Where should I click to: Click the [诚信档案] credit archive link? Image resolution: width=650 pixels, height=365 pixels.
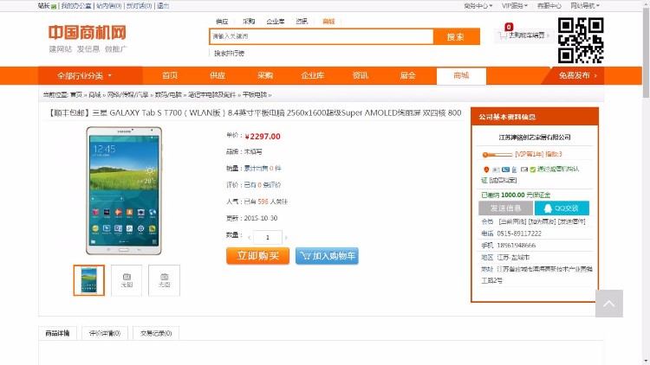[503, 181]
